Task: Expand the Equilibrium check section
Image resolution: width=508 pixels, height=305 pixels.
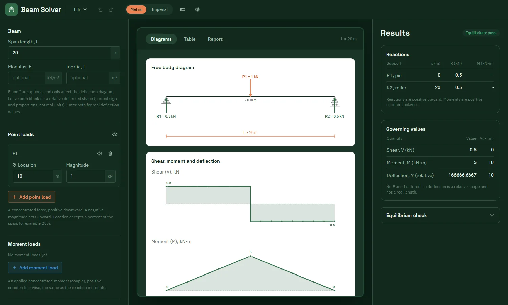Action: tap(440, 215)
